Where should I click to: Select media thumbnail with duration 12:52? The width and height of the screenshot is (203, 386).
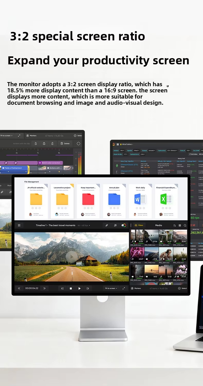166,271
